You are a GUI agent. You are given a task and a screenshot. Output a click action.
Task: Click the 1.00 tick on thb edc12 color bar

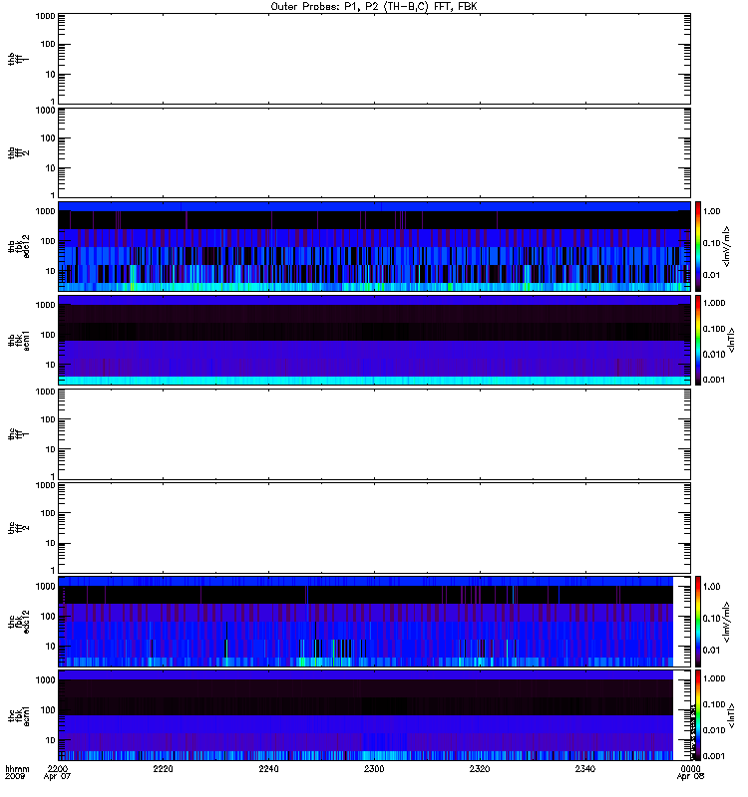tap(711, 211)
